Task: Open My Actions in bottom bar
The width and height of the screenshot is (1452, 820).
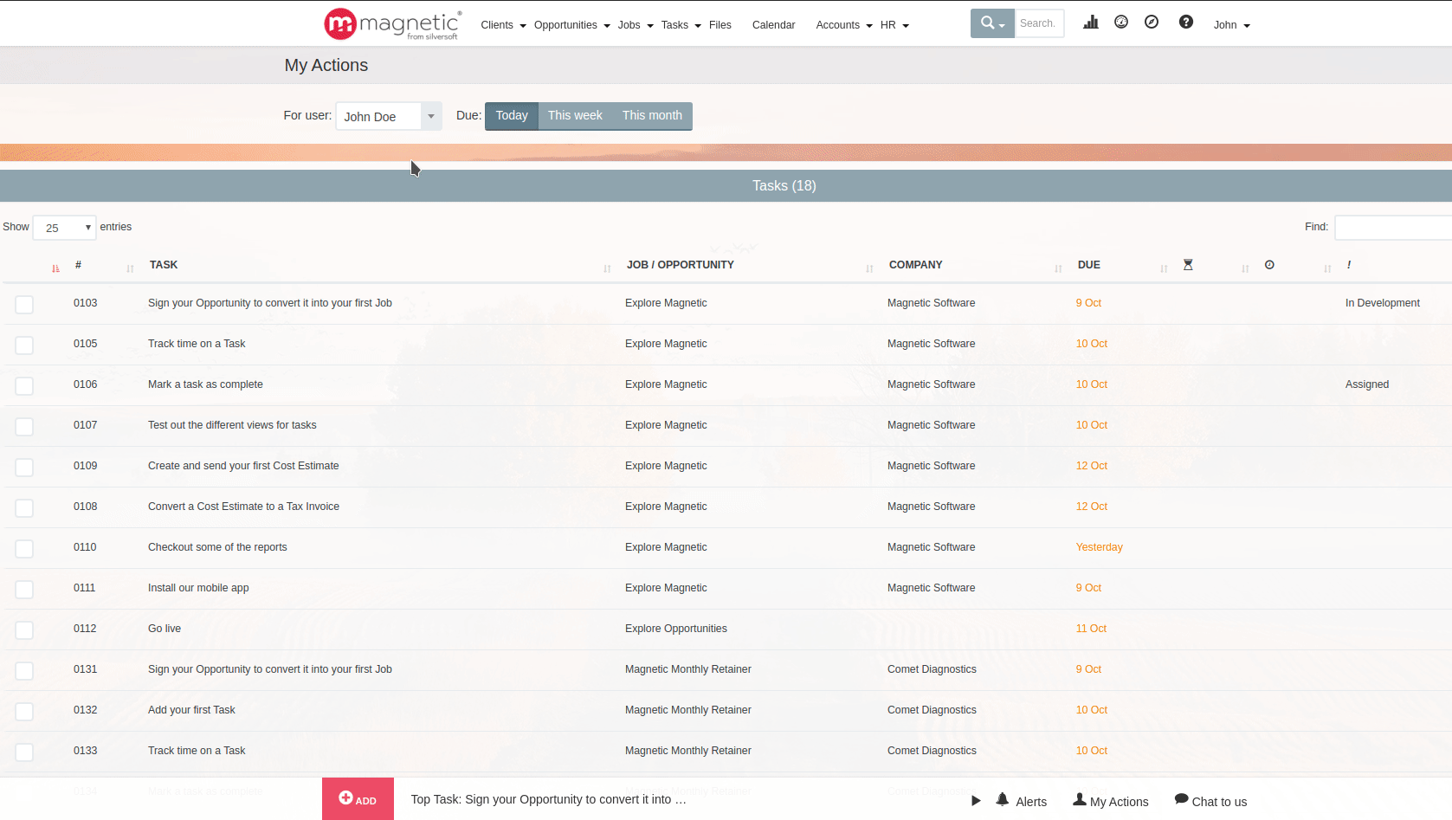Action: [1111, 801]
